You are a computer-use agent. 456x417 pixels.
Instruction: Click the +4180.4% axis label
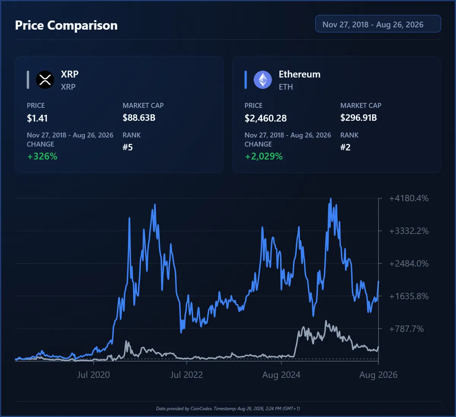(x=409, y=198)
